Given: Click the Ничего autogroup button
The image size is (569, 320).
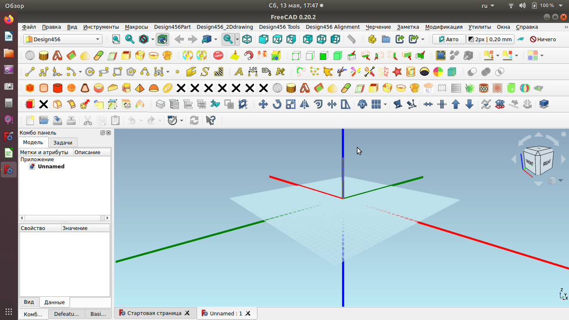Looking at the screenshot, I should [x=543, y=39].
